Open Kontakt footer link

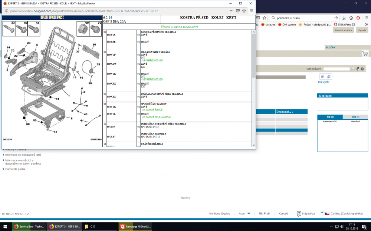(283, 214)
